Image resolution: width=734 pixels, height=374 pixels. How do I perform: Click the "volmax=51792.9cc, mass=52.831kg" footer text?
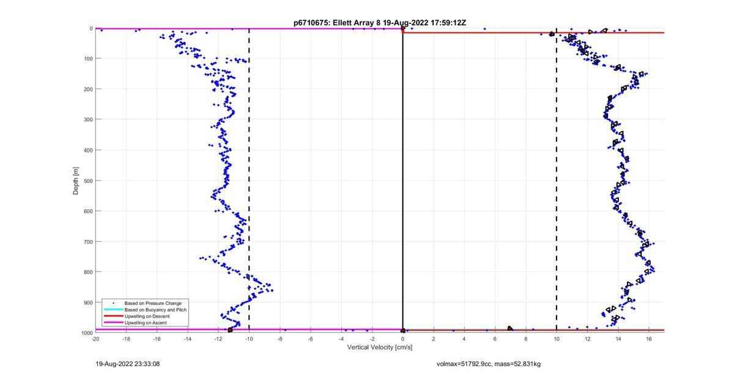point(489,364)
